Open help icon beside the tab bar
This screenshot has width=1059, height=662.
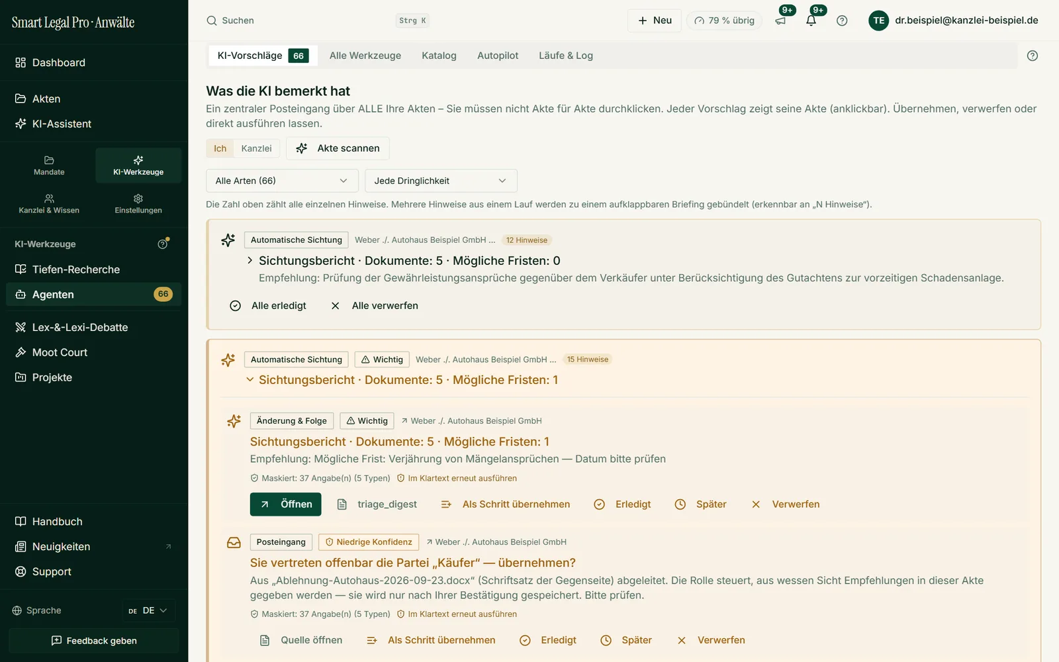[x=1032, y=56]
